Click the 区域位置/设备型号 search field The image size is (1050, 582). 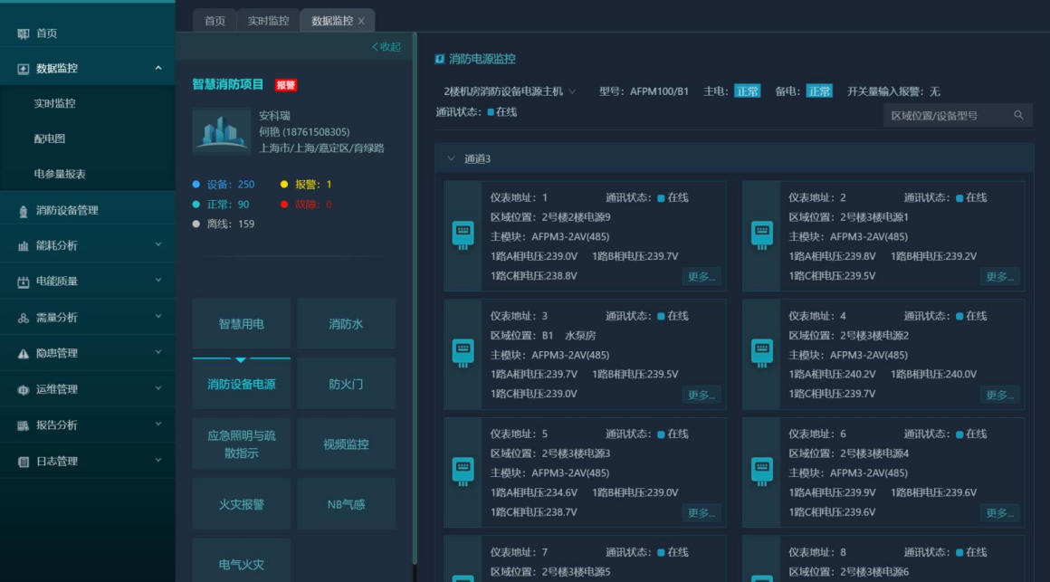(x=958, y=115)
